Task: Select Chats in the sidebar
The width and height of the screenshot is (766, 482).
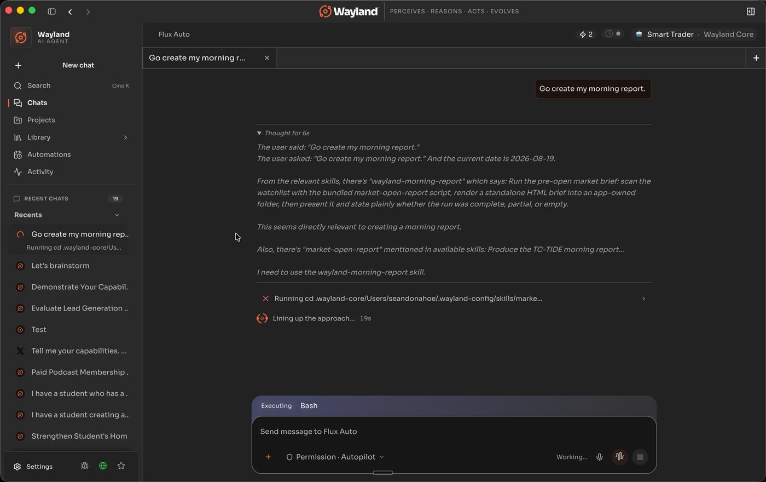Action: pos(71,103)
